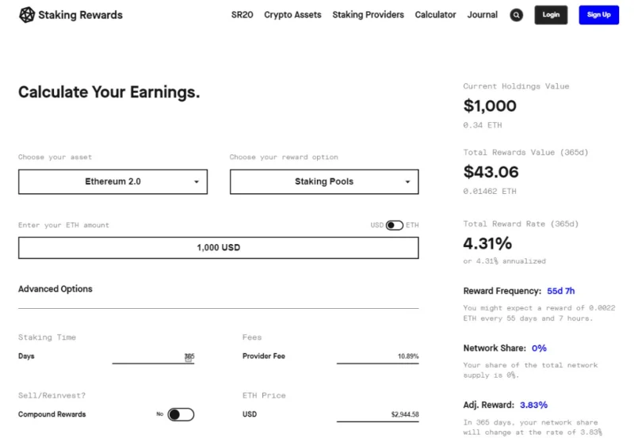Viewport: 634px width, 438px height.
Task: Toggle the USD/ETH currency switch
Action: click(394, 225)
